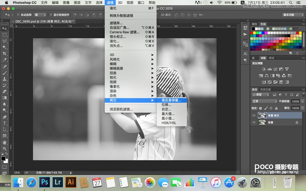The width and height of the screenshot is (306, 191).
Task: Switch to the 样式 tab
Action: coord(271,58)
